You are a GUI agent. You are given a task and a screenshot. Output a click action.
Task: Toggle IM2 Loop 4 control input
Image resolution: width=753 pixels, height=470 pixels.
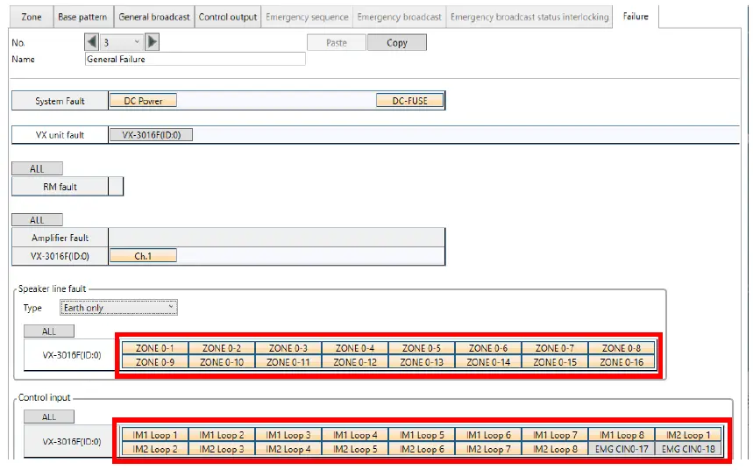click(288, 449)
